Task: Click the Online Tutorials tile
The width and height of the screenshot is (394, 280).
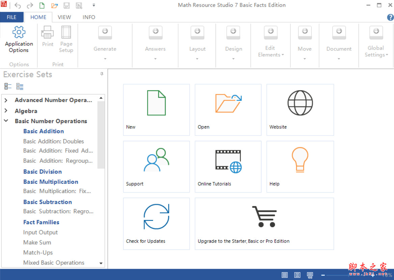Action: point(228,166)
